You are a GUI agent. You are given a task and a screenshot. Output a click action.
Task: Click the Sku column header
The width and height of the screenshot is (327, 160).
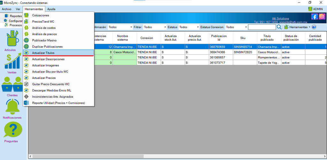[245, 38]
